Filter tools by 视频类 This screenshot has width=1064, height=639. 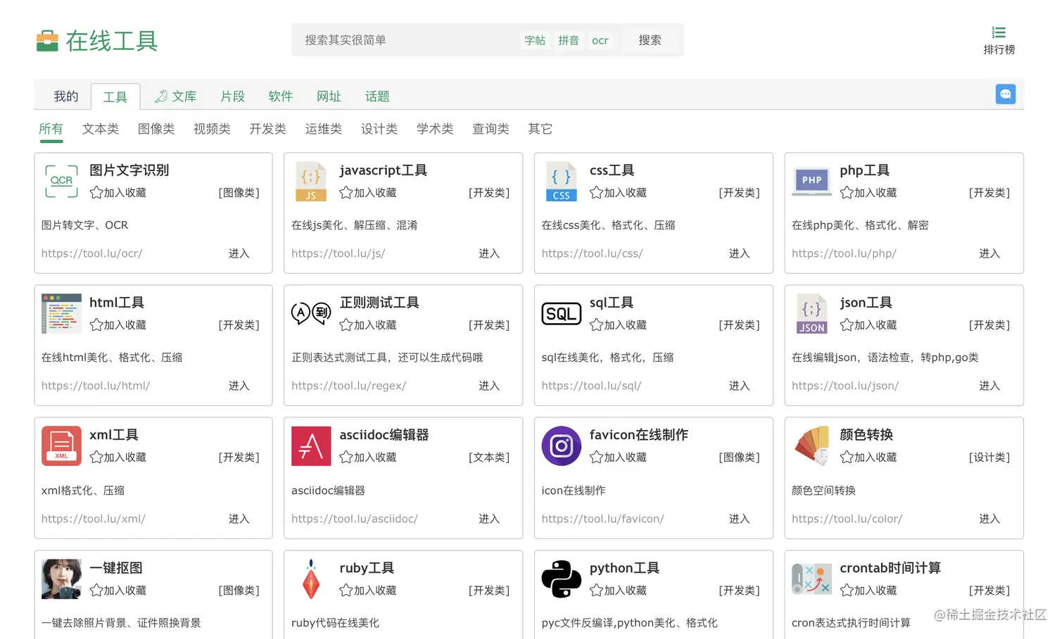coord(212,129)
